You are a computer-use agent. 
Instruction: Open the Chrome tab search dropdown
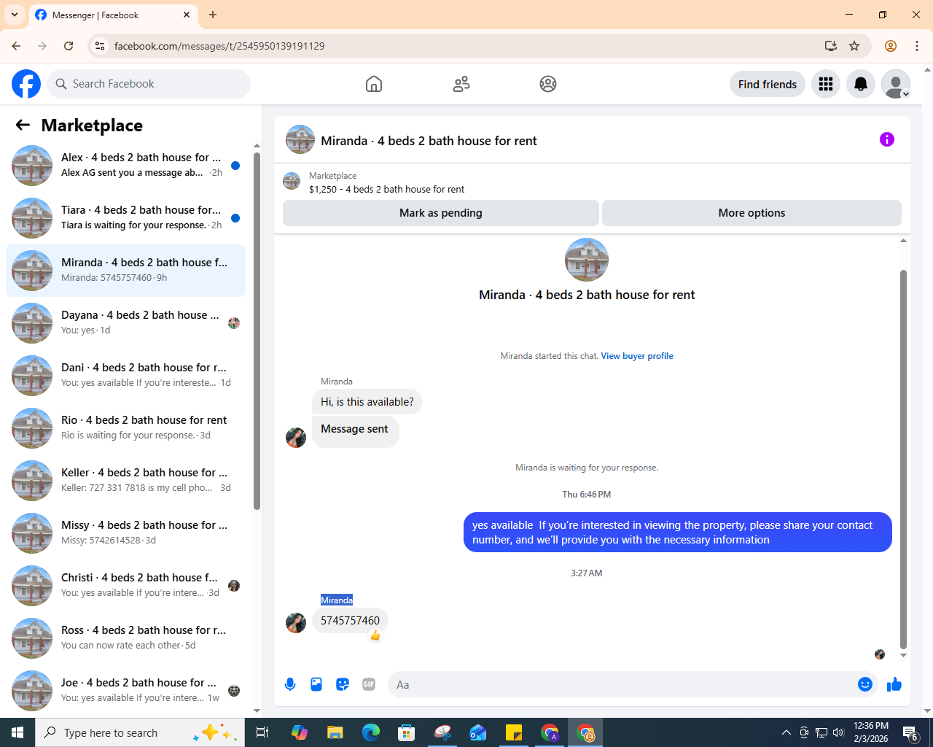click(15, 15)
